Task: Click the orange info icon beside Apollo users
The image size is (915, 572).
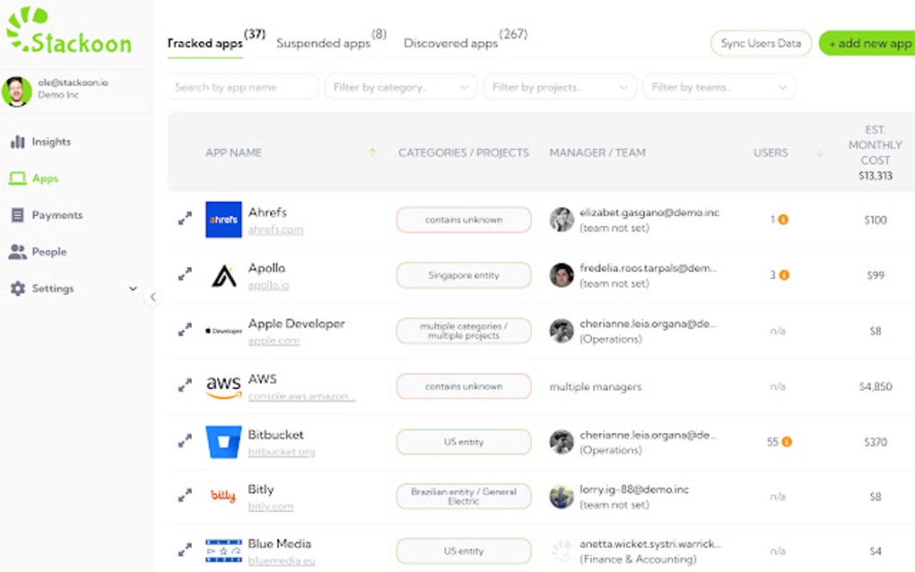Action: tap(784, 275)
